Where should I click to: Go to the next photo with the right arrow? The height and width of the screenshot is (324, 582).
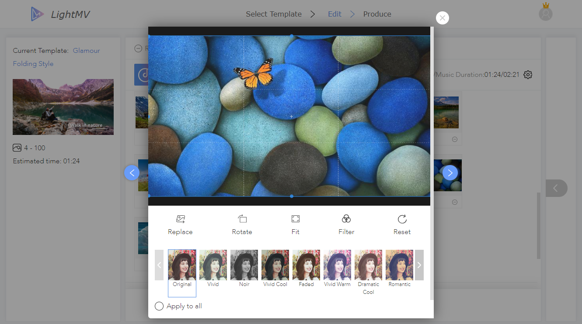[450, 173]
